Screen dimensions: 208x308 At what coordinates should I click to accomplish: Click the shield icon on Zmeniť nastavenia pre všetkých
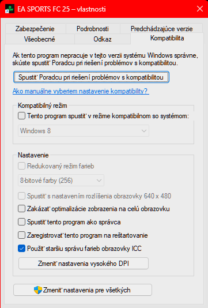[38, 290]
